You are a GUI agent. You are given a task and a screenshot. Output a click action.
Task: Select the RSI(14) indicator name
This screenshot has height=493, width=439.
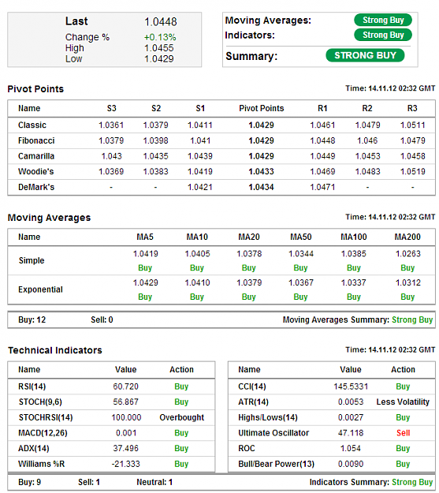tap(32, 387)
